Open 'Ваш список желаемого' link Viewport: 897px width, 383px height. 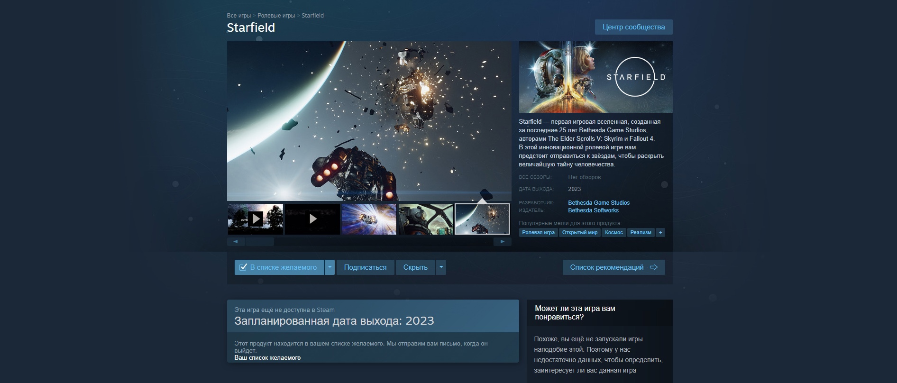[267, 358]
